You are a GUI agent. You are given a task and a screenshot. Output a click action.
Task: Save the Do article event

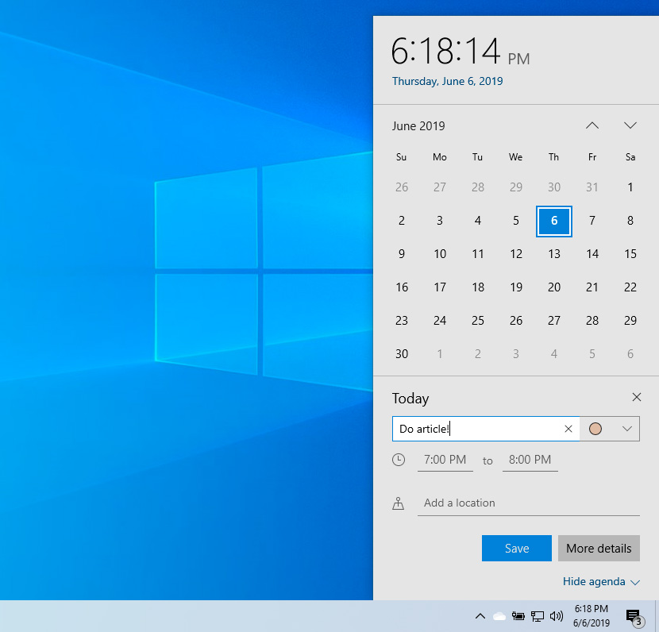[x=516, y=548]
